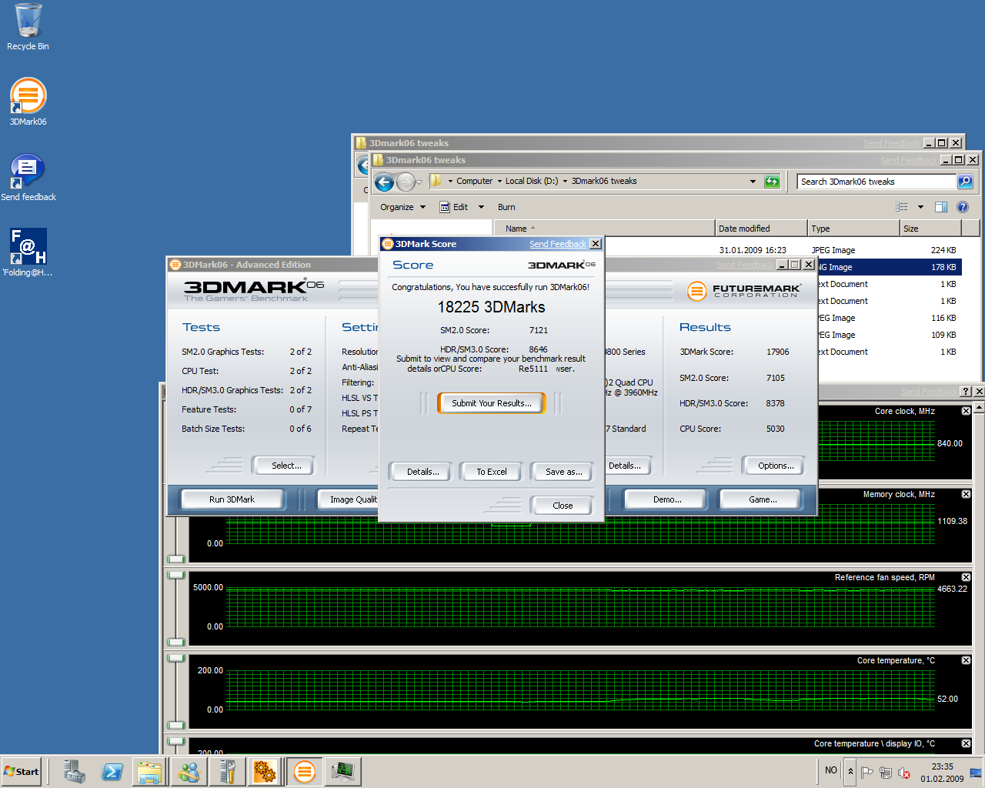The width and height of the screenshot is (985, 788).
Task: Go back in the Explorer window
Action: pyautogui.click(x=384, y=182)
